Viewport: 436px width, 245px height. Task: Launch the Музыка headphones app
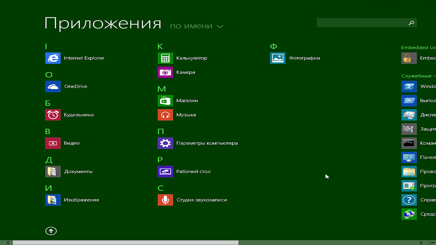[x=165, y=115]
